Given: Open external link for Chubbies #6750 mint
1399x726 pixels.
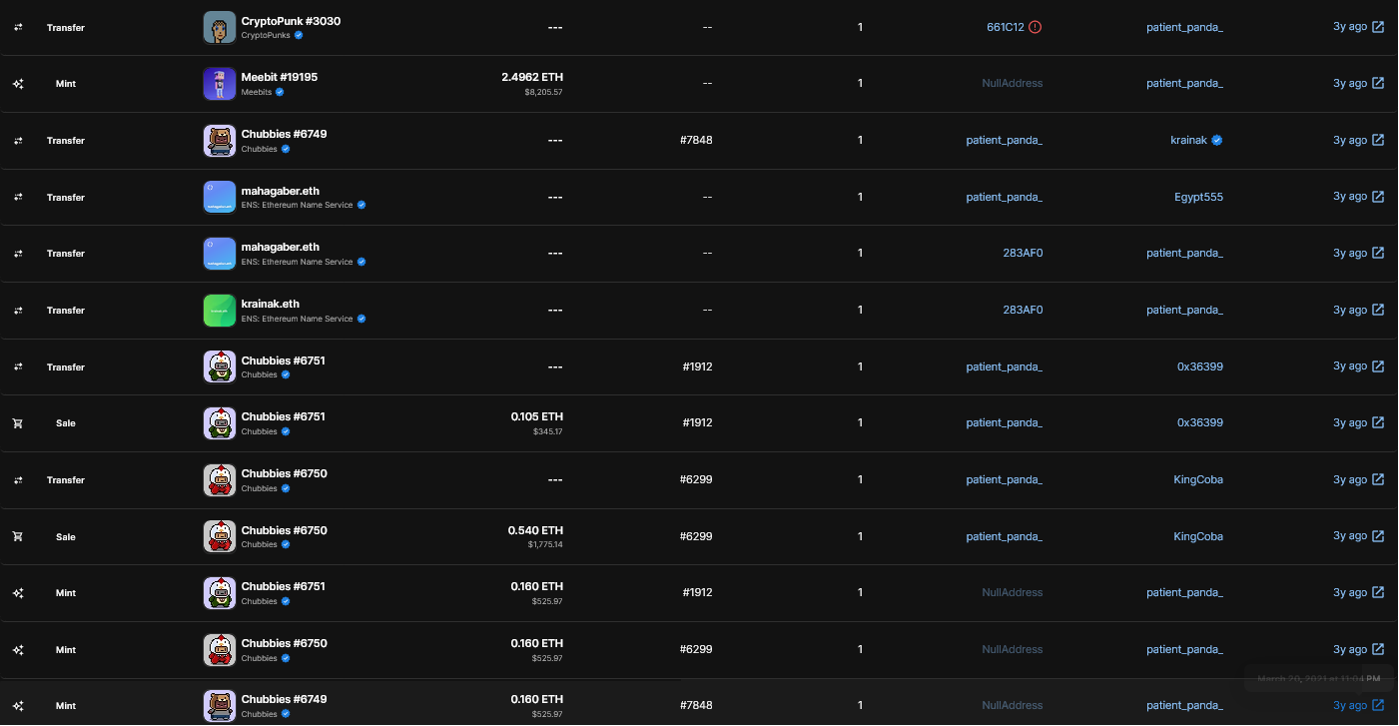Looking at the screenshot, I should point(1378,649).
